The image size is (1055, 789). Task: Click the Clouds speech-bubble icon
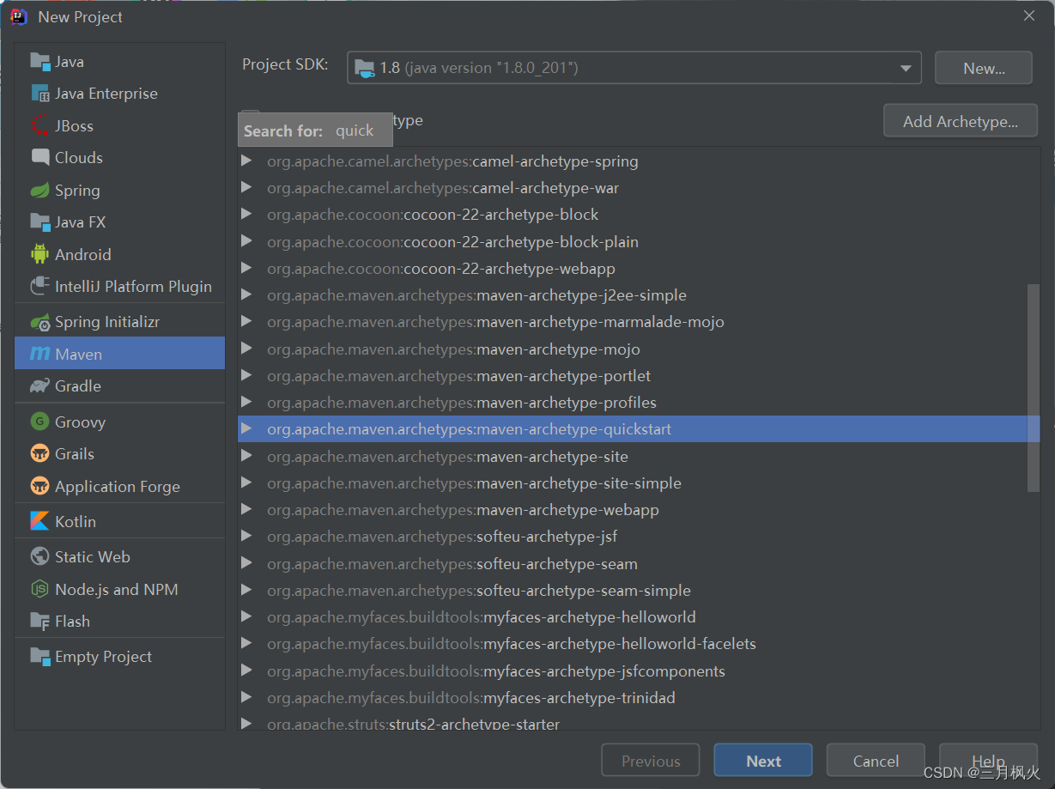click(x=40, y=157)
